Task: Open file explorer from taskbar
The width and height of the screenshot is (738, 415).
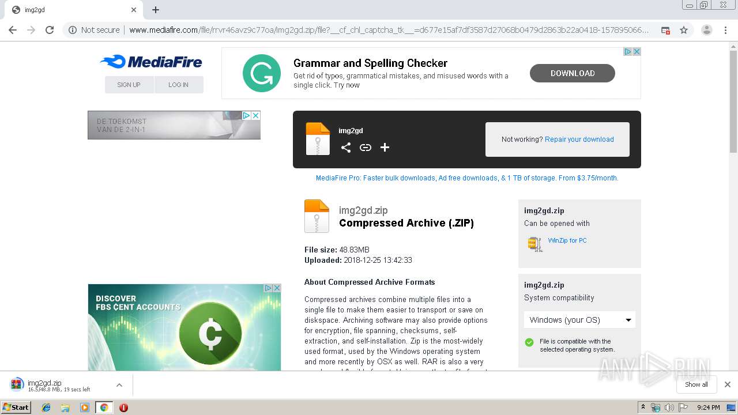Action: [65, 408]
